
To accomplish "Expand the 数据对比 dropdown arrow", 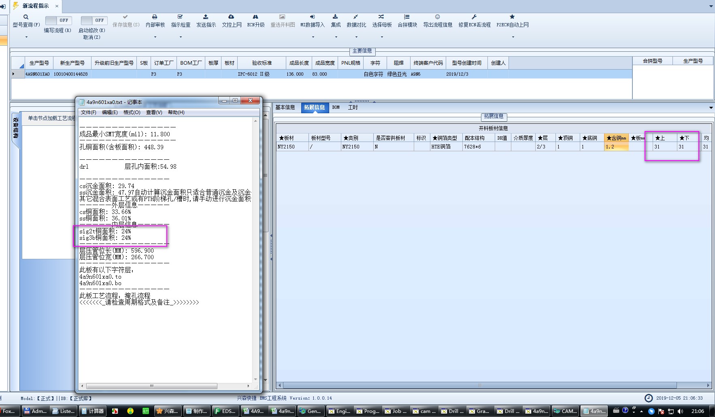I will (x=356, y=37).
